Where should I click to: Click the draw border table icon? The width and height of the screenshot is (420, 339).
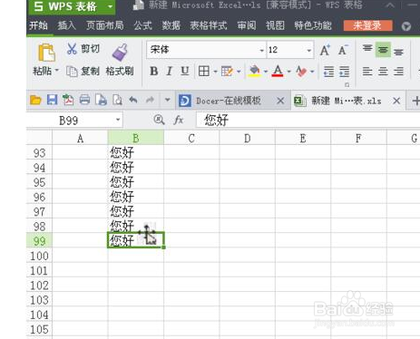tap(227, 72)
